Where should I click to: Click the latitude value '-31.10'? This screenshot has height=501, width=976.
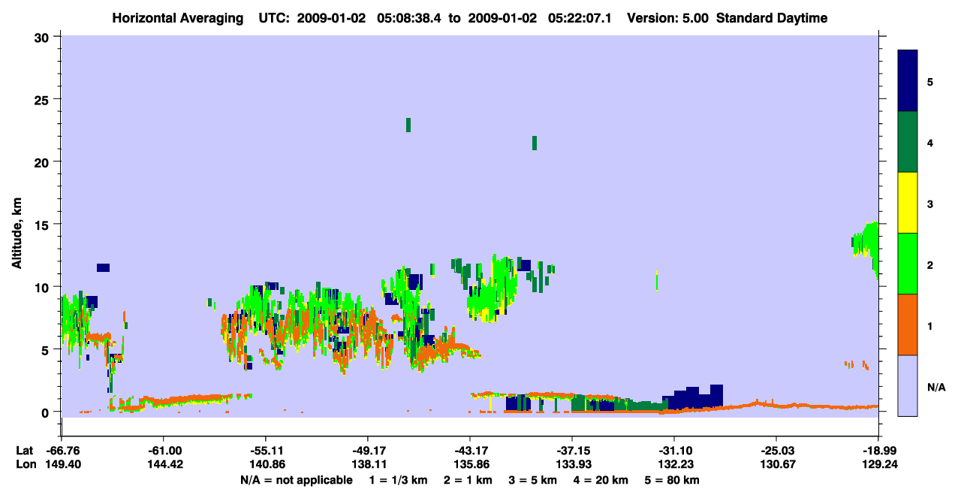tap(674, 451)
